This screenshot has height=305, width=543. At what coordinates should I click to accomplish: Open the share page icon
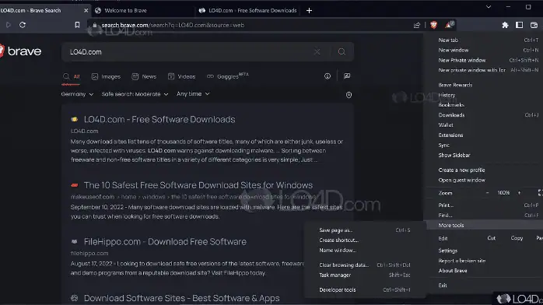click(x=417, y=25)
